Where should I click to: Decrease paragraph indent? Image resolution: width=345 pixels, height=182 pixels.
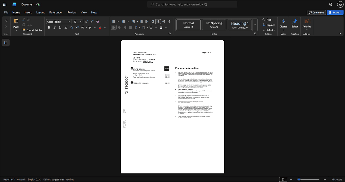[x=147, y=22]
